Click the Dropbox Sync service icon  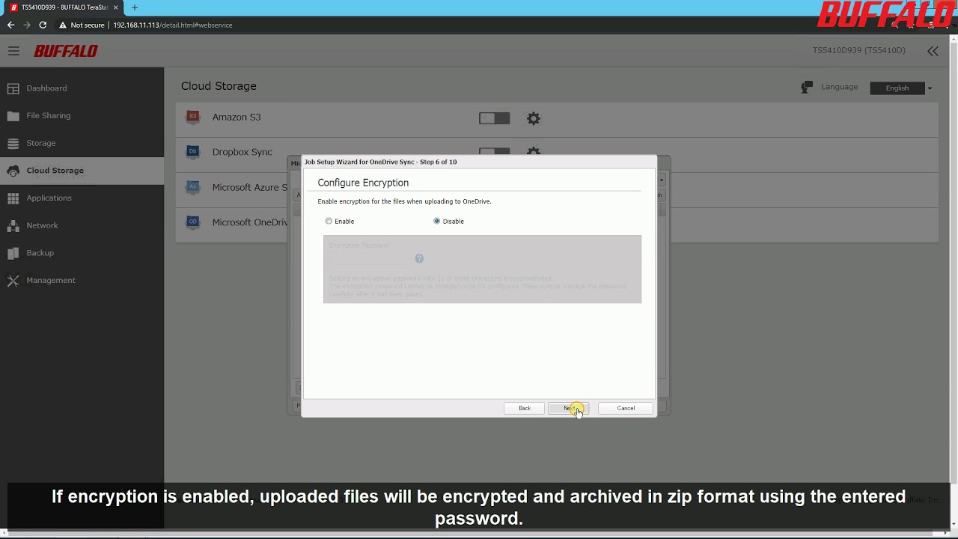(x=192, y=152)
